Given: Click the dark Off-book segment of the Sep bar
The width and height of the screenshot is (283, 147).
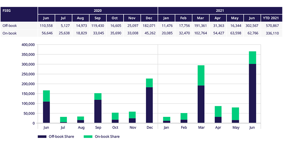Looking at the screenshot, I should tap(98, 111).
